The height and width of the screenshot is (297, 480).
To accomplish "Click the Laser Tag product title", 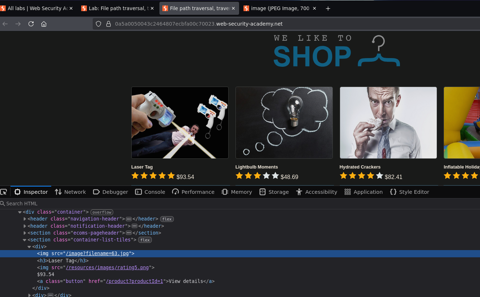I will tap(142, 167).
